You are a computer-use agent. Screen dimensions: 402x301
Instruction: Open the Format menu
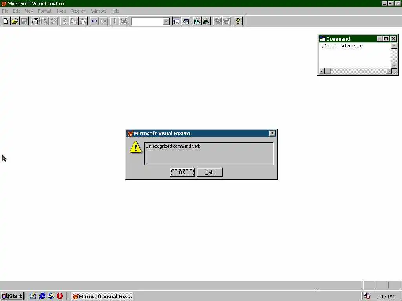pyautogui.click(x=45, y=11)
